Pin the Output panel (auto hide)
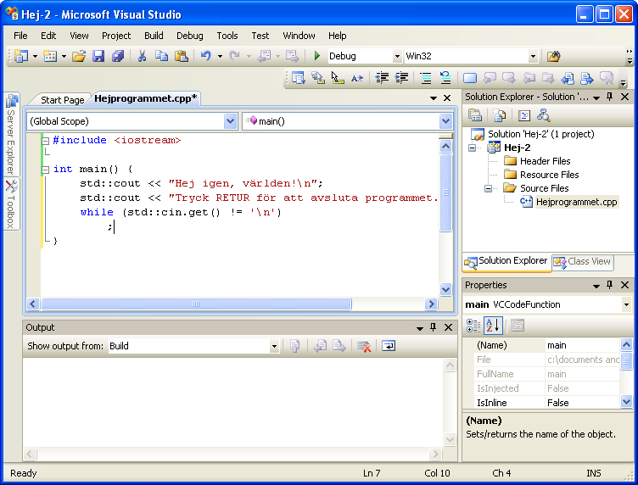This screenshot has width=638, height=485. point(434,327)
